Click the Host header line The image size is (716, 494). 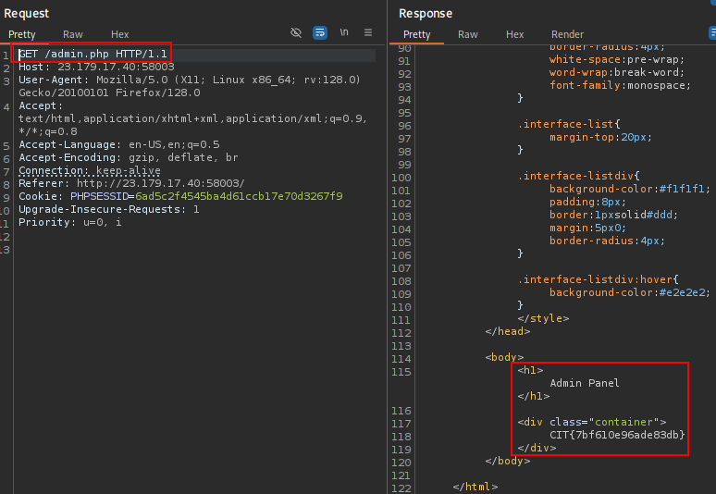click(x=96, y=67)
